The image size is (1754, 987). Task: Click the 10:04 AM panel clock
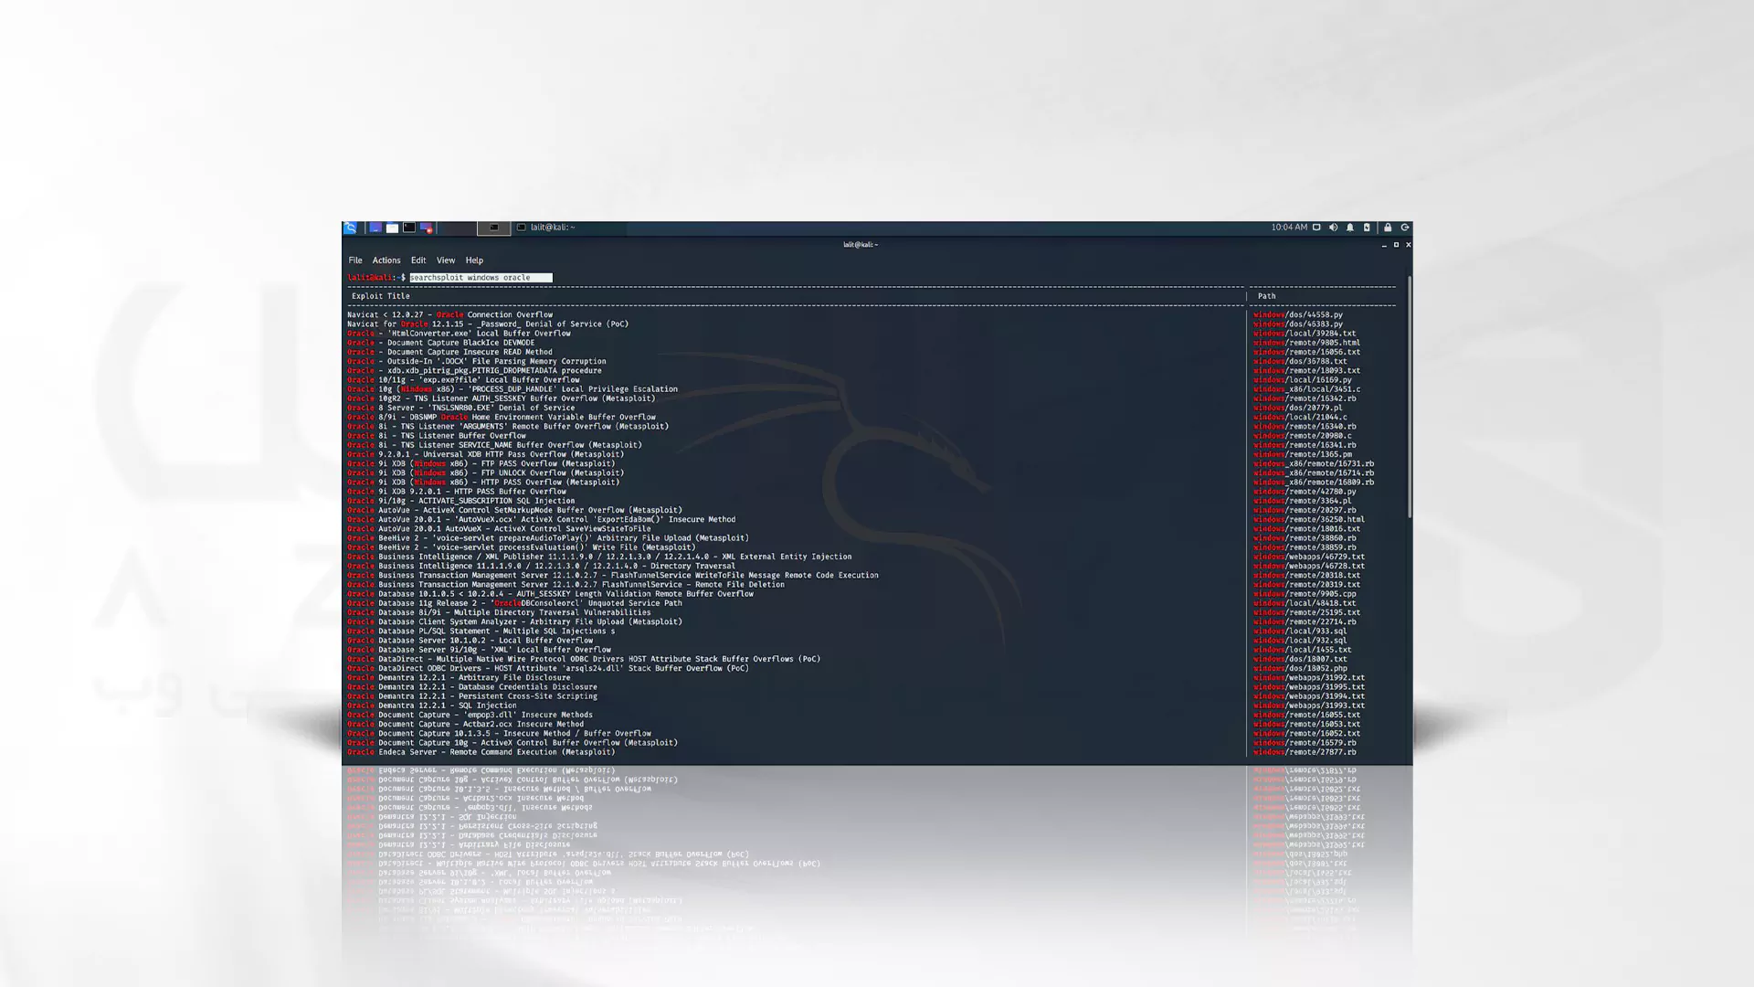coord(1289,228)
